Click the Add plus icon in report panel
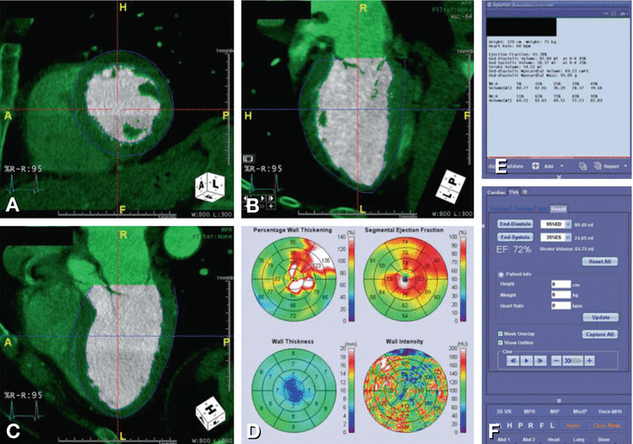 coord(535,166)
